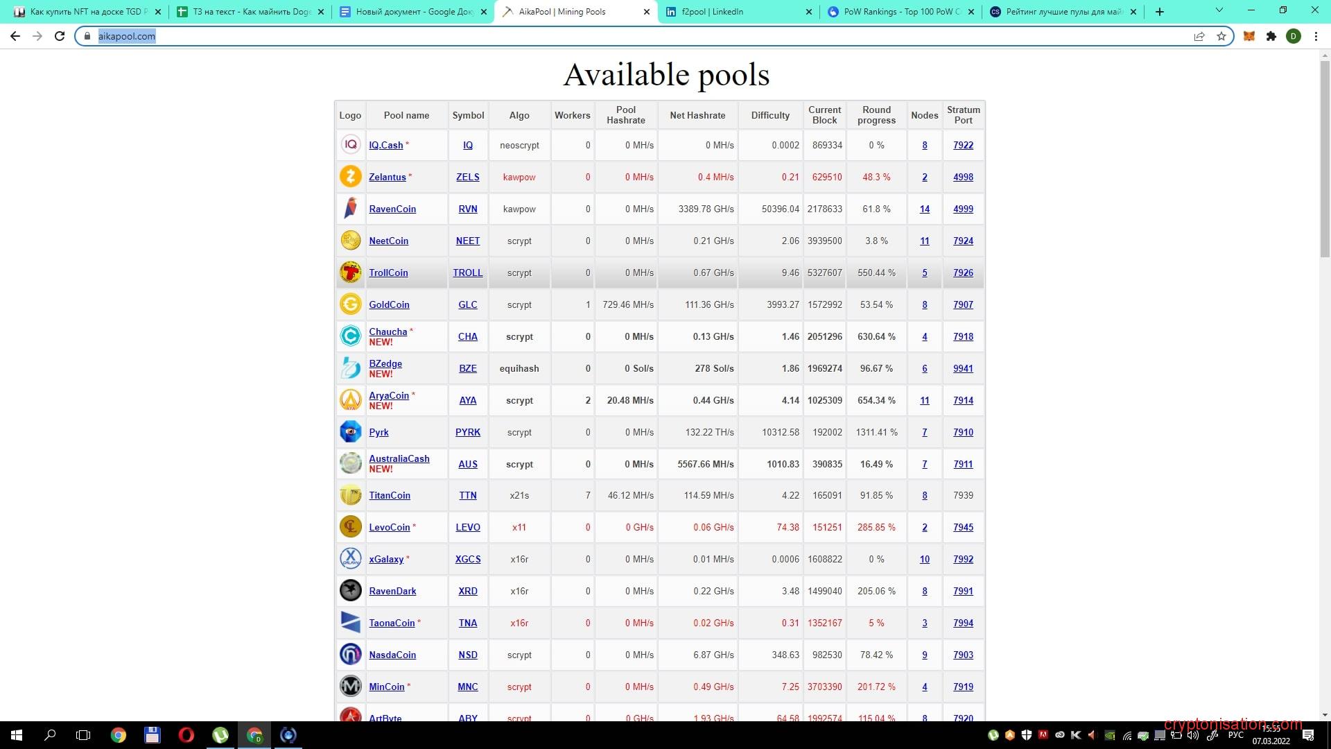Click the RavenDark logo icon
The height and width of the screenshot is (749, 1331).
(350, 590)
